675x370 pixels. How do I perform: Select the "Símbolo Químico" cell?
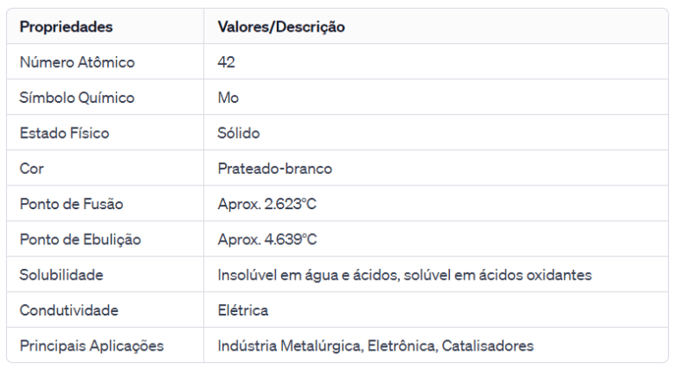pyautogui.click(x=76, y=98)
